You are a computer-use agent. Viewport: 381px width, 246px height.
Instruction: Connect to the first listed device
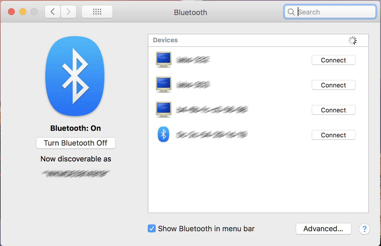tap(333, 60)
